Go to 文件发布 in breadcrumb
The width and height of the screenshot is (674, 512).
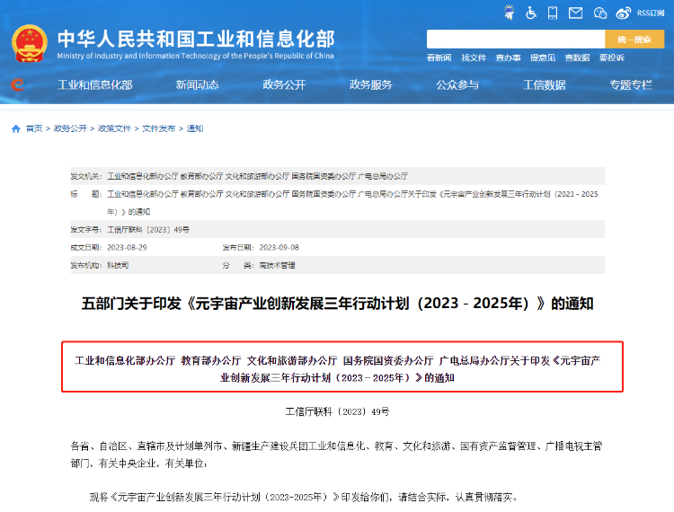(158, 128)
